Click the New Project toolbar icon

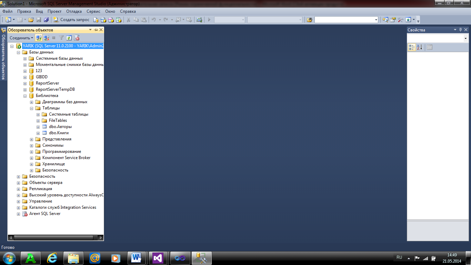[8, 20]
